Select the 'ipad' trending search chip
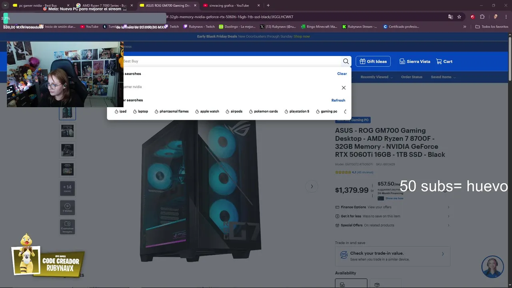 tap(120, 112)
